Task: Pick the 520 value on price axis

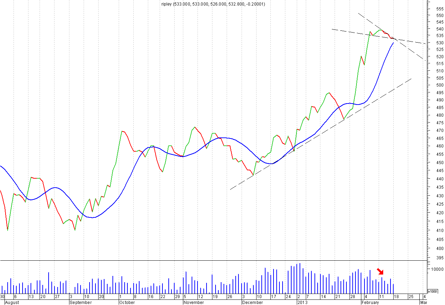Action: point(439,56)
